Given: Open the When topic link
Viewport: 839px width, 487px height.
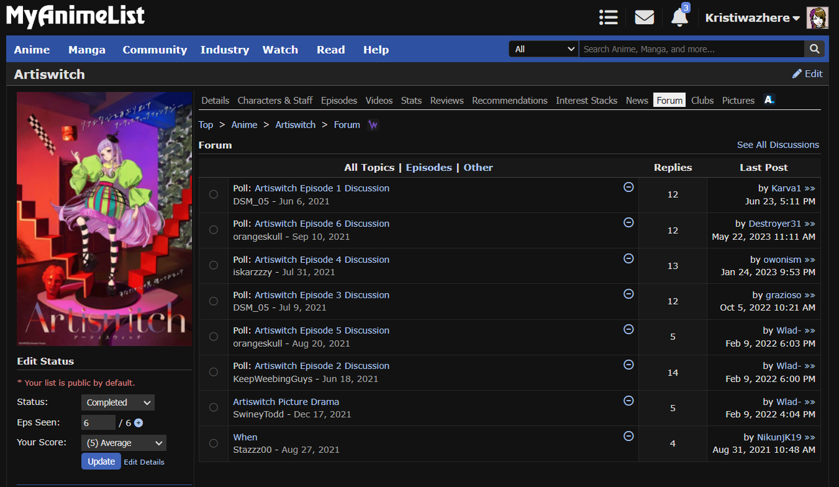Looking at the screenshot, I should [x=245, y=437].
